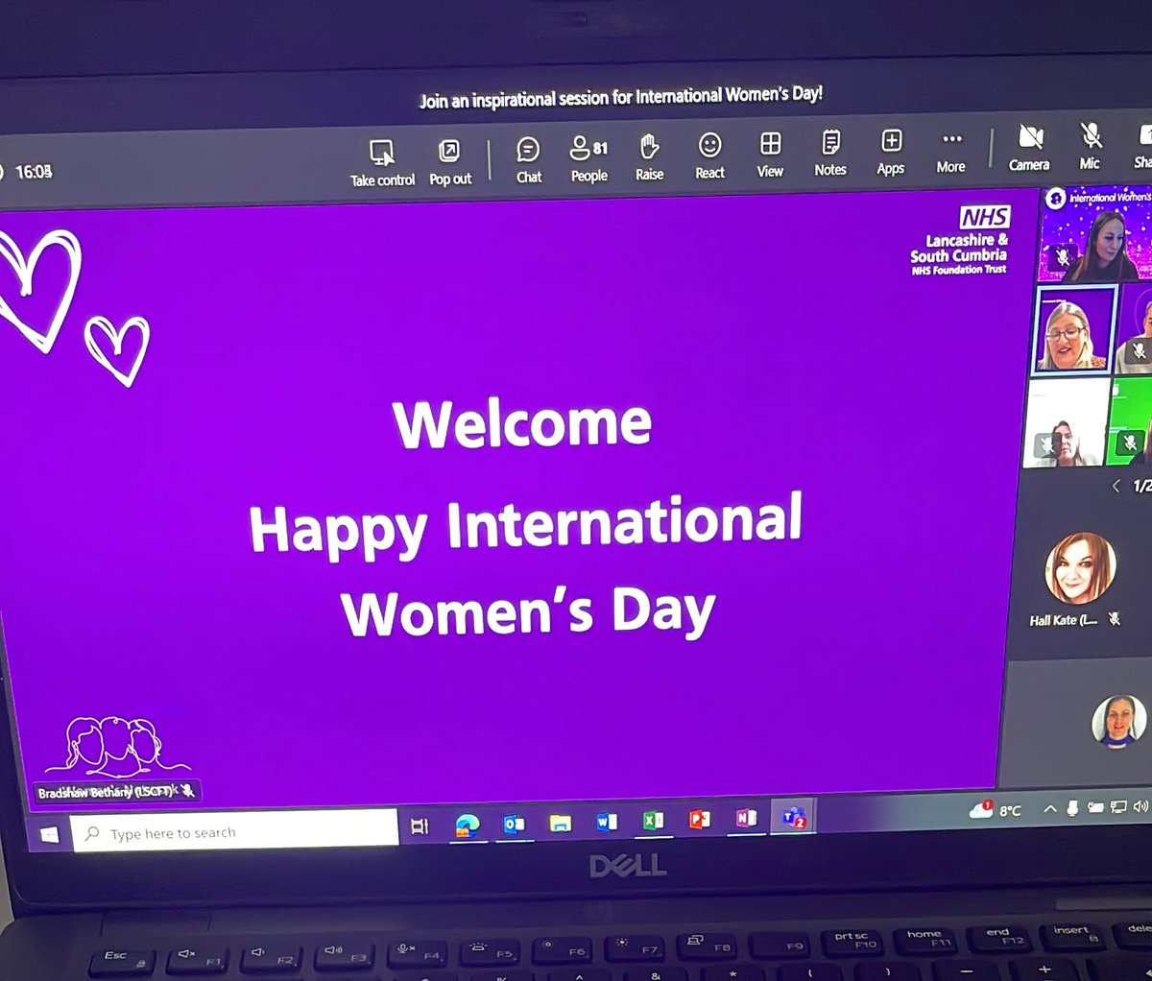Click the Type here to search box
This screenshot has height=981, width=1152.
[x=234, y=831]
